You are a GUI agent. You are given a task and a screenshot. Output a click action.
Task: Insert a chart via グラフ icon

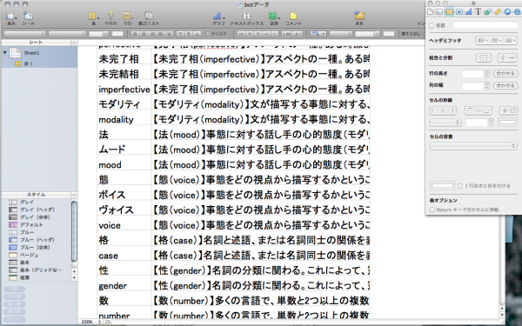(218, 16)
